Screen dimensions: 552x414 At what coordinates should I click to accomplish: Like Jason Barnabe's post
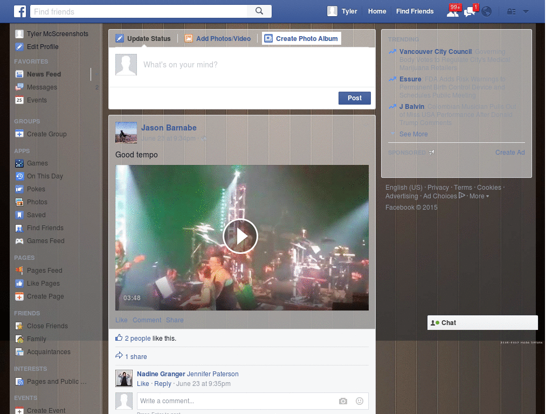(x=121, y=320)
